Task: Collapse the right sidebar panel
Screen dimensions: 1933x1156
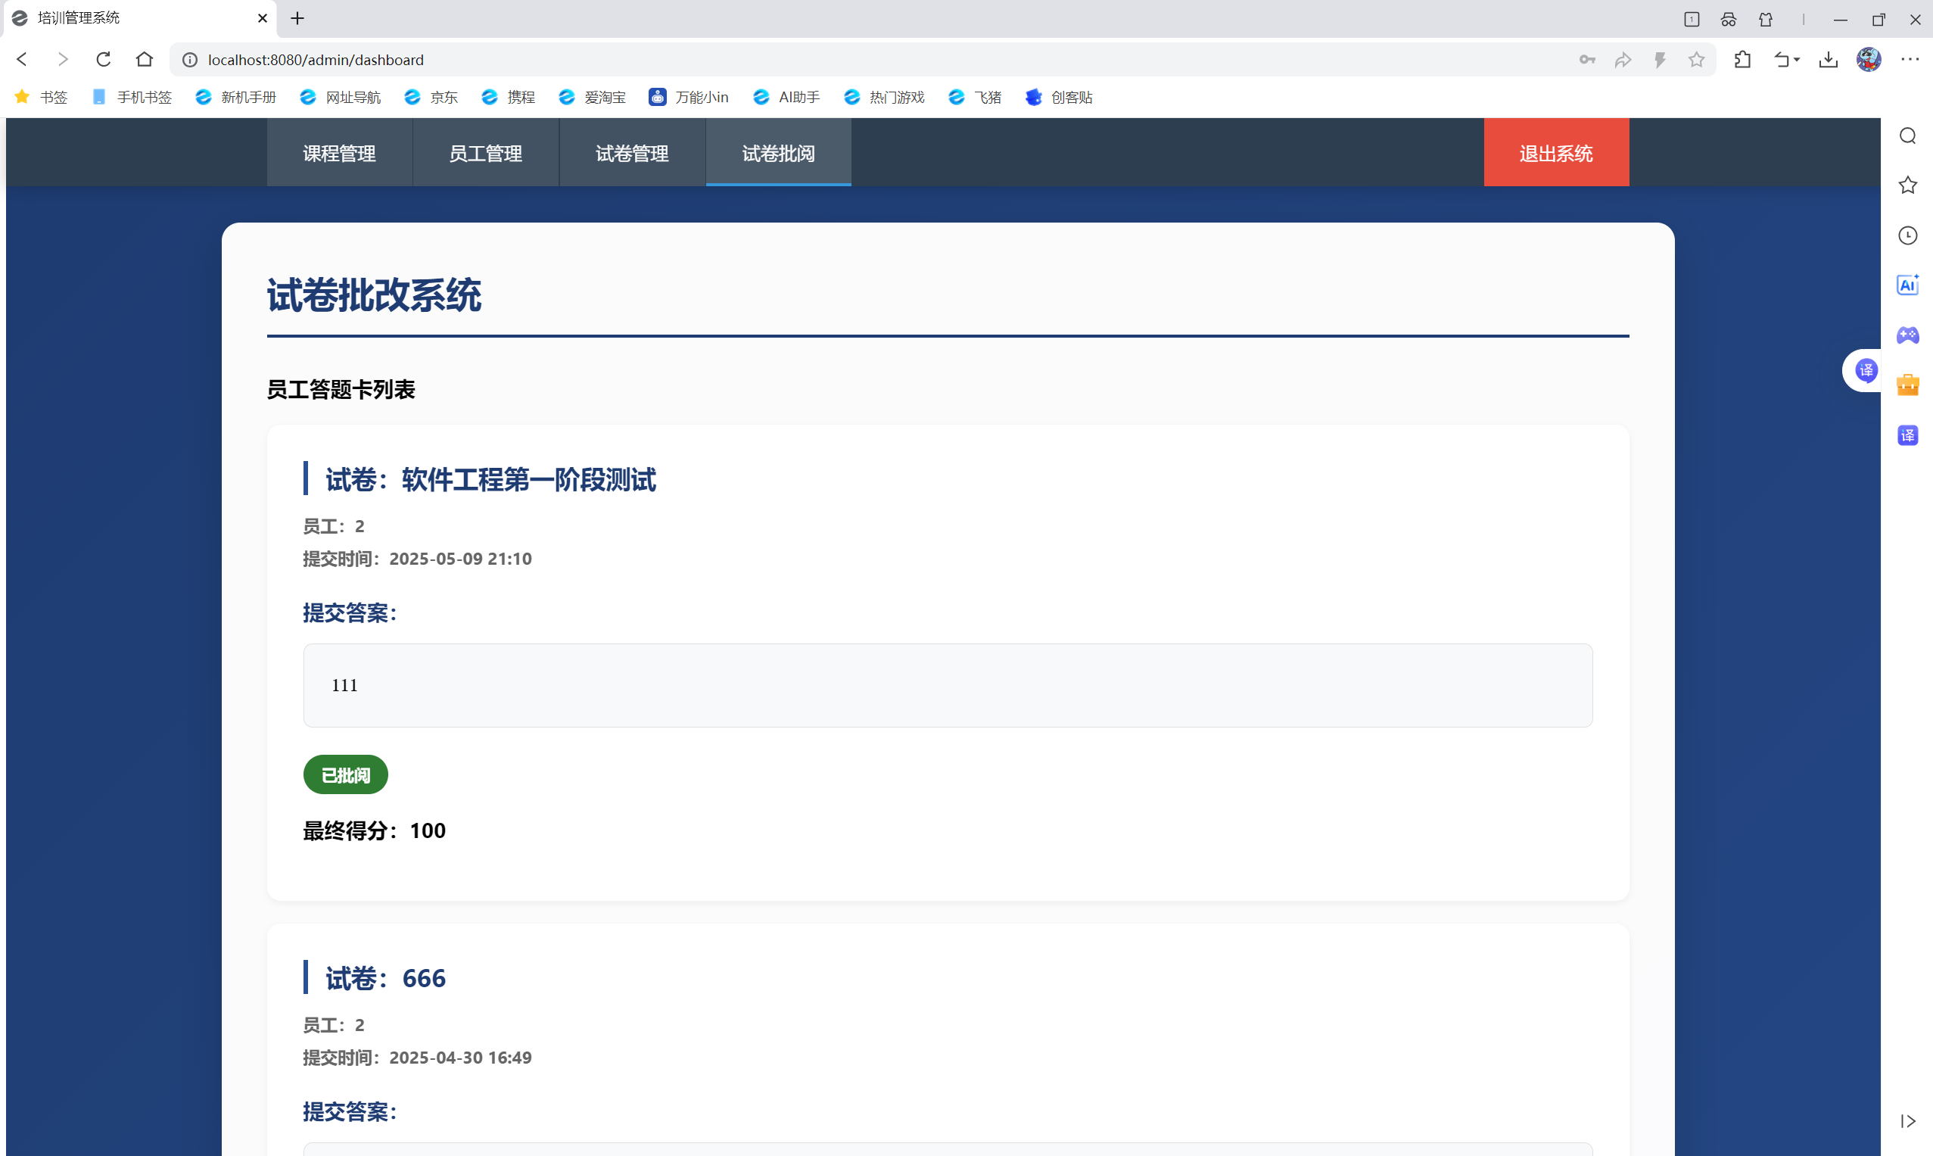Action: click(x=1907, y=1121)
